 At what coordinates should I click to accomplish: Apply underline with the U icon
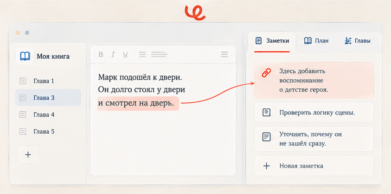point(125,54)
